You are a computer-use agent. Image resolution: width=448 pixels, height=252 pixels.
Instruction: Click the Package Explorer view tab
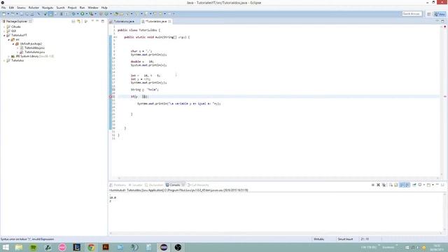coord(17,22)
